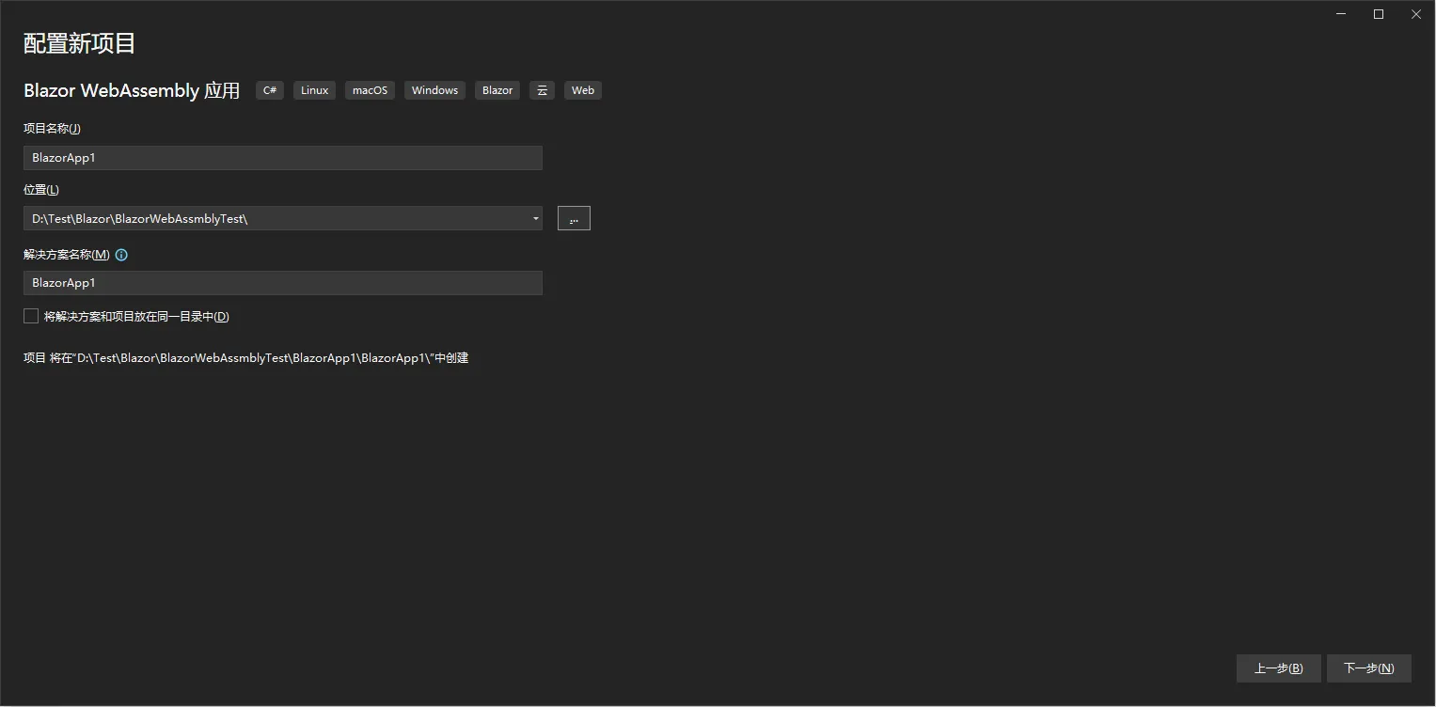Click the 配置新项目 heading

pyautogui.click(x=80, y=43)
